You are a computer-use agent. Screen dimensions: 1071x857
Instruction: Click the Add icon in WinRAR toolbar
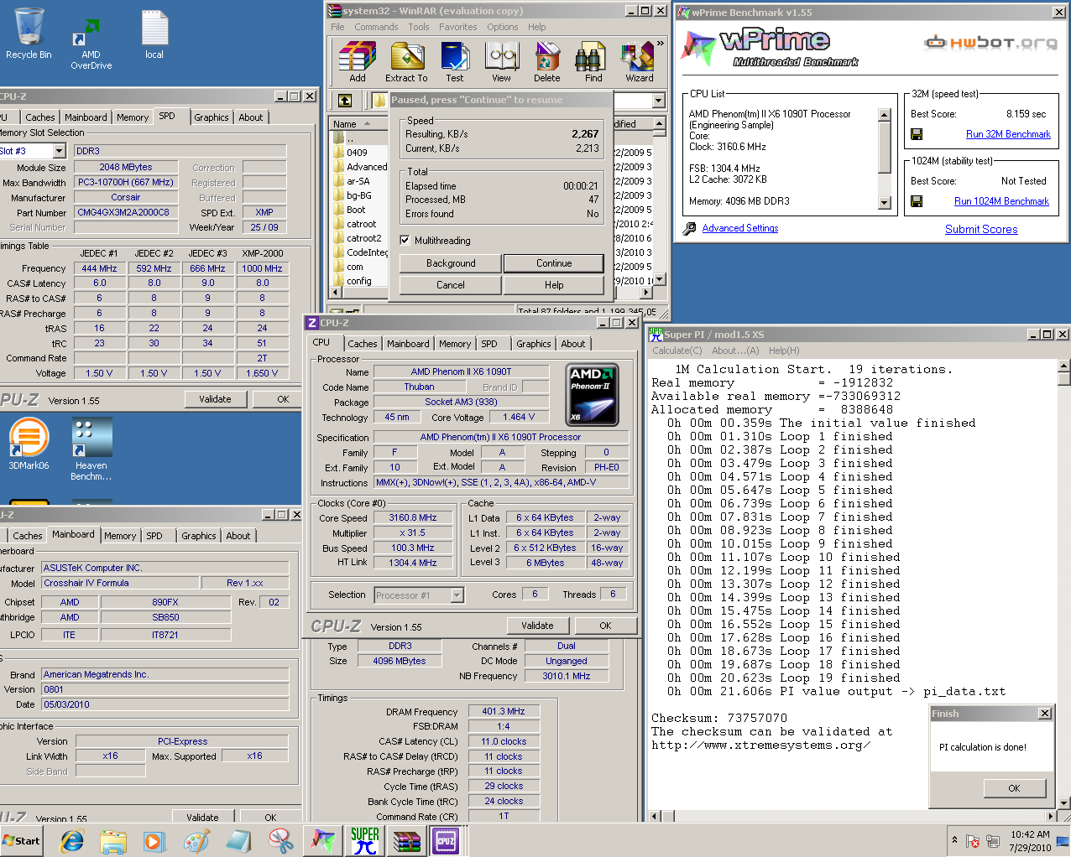click(358, 63)
